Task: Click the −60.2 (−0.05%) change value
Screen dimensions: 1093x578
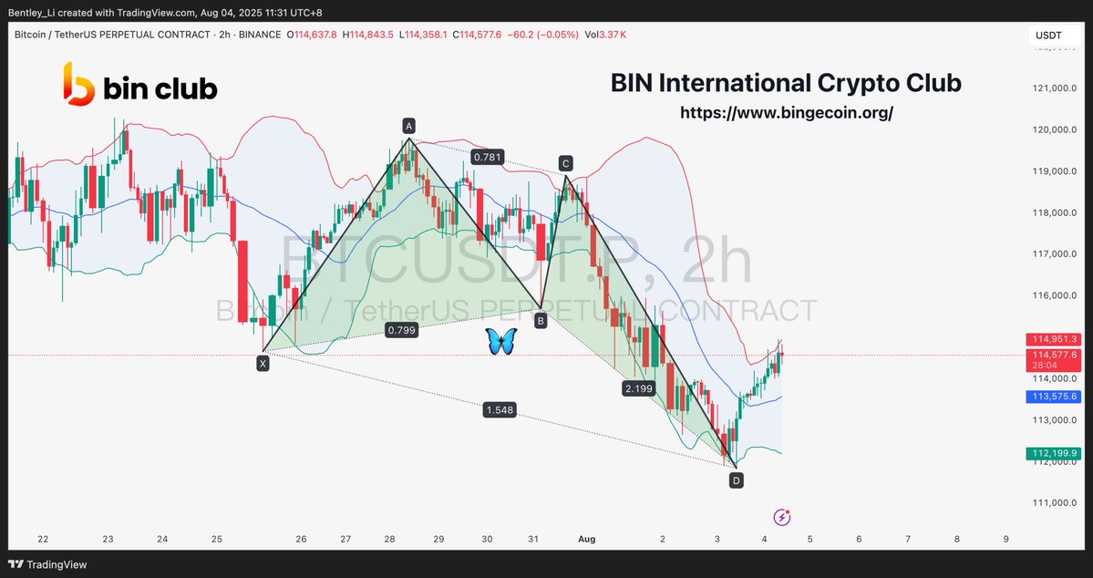Action: [542, 34]
